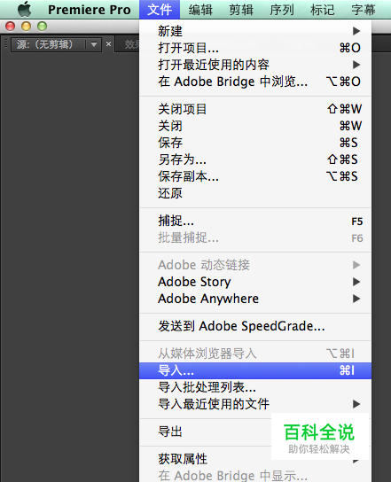This screenshot has width=391, height=482.
Task: Expand 导入最近使用的文件 submenu
Action: pyautogui.click(x=255, y=404)
